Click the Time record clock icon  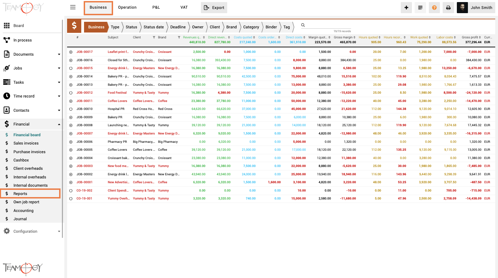7,96
